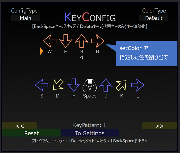Select the J key assignment
Viewport: 180px width, 153px height.
[106, 96]
